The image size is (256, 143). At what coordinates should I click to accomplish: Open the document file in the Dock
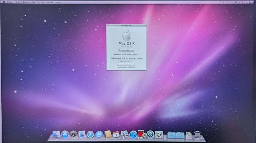(189, 135)
